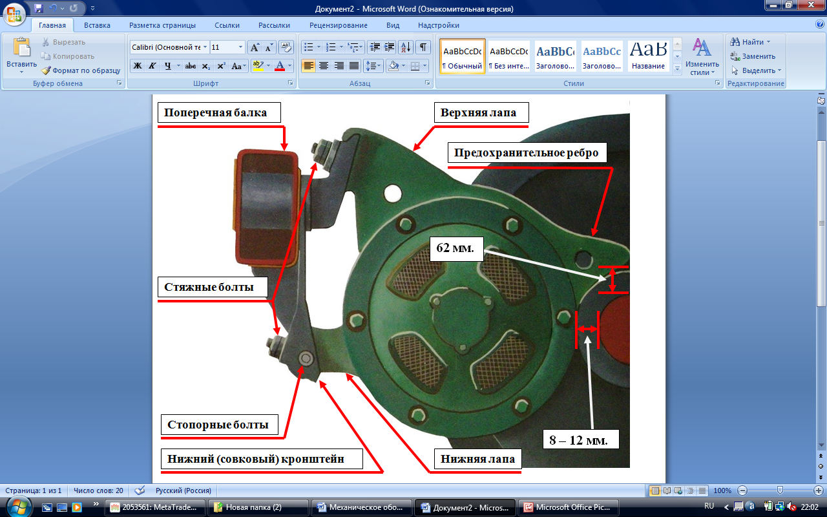The height and width of the screenshot is (517, 827).
Task: Open Word help question mark icon
Action: tap(820, 25)
